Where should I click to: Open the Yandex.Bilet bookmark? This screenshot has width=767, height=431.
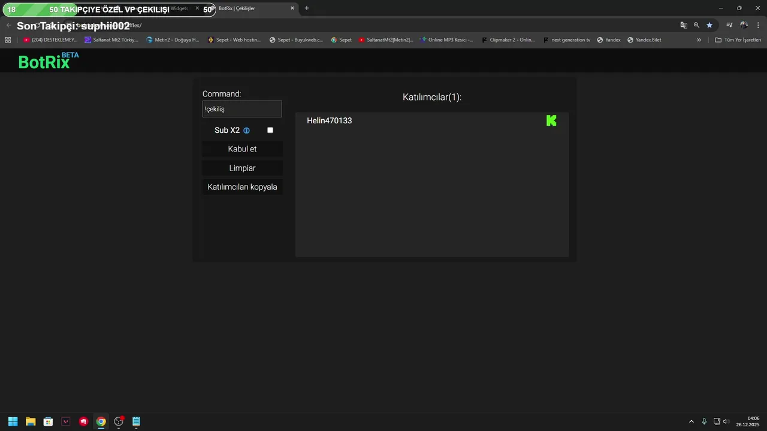[x=644, y=40]
